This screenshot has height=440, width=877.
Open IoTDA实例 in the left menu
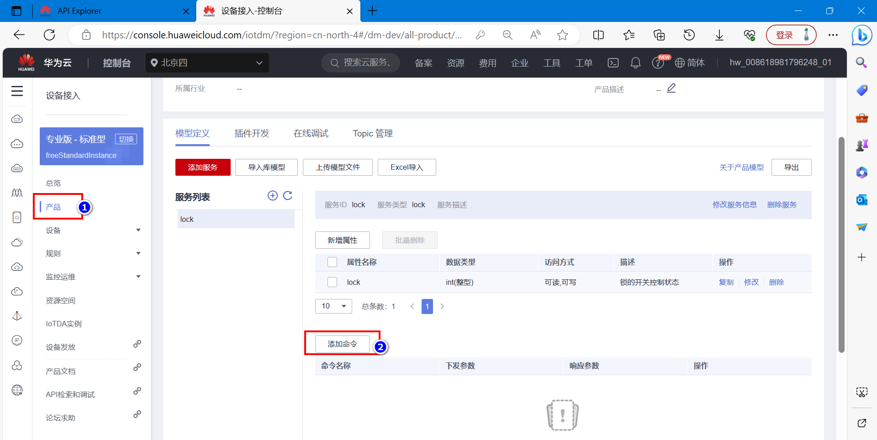[x=63, y=324]
